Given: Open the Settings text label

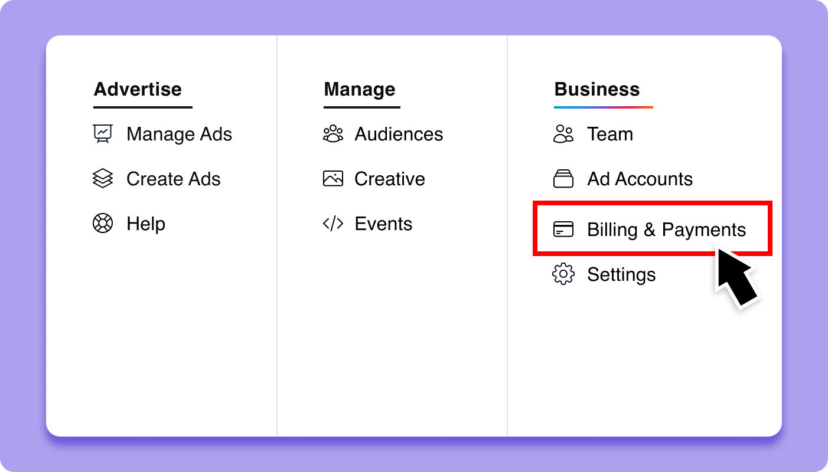Looking at the screenshot, I should 621,274.
